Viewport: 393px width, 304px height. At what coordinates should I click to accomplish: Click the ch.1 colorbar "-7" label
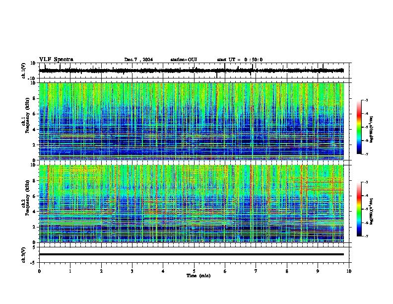click(366, 154)
